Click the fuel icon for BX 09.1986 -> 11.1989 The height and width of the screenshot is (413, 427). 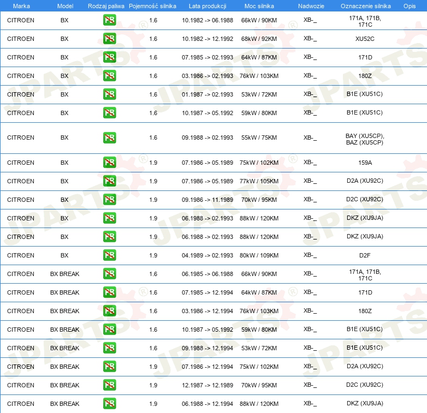[x=109, y=200]
